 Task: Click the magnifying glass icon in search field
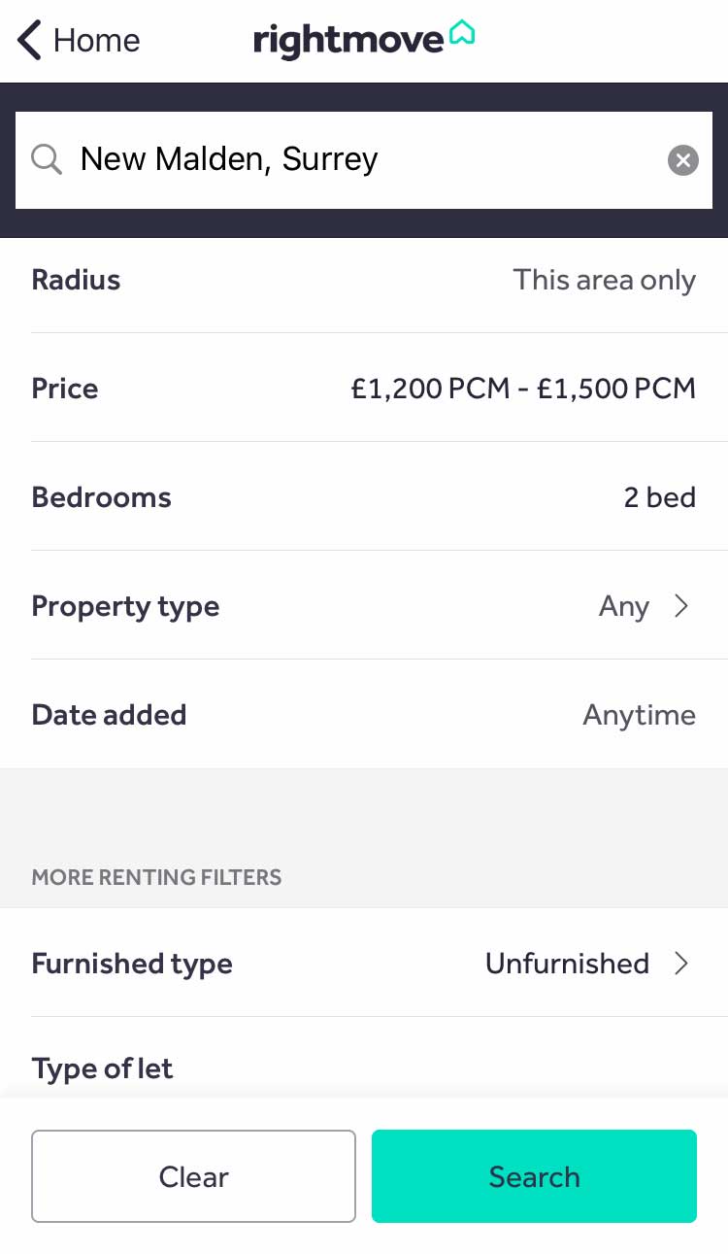[x=47, y=158]
